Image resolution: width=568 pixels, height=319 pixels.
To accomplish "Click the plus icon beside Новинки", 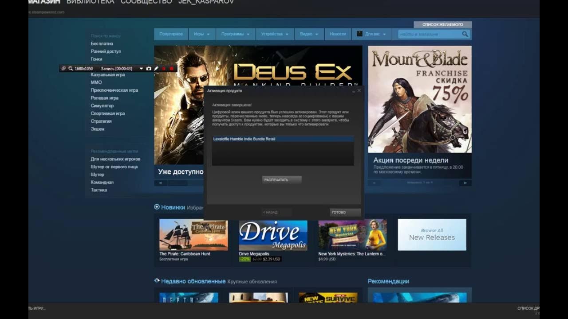I will point(157,207).
